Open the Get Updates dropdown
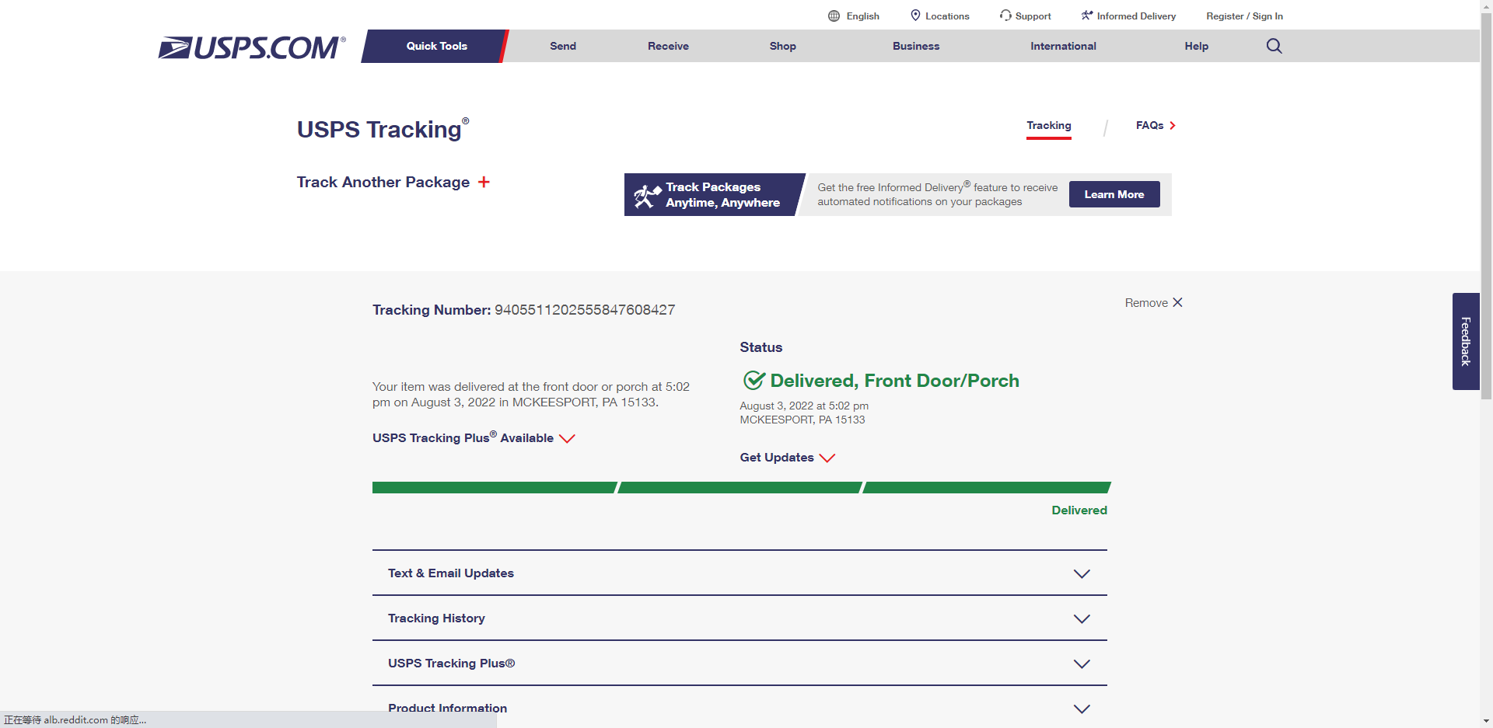This screenshot has height=728, width=1493. coord(827,458)
